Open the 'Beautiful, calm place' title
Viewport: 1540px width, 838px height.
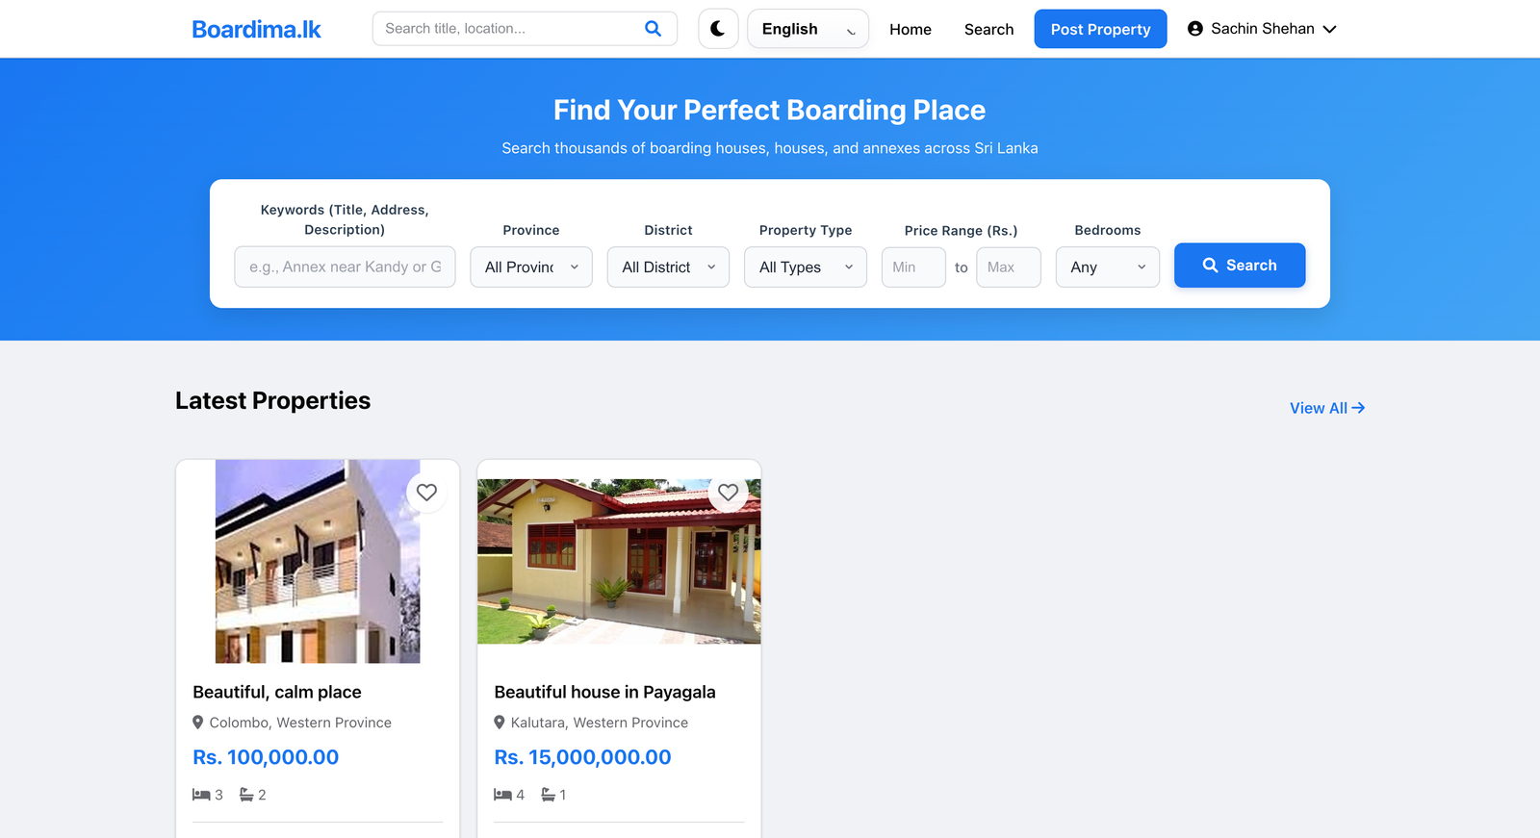click(x=277, y=692)
